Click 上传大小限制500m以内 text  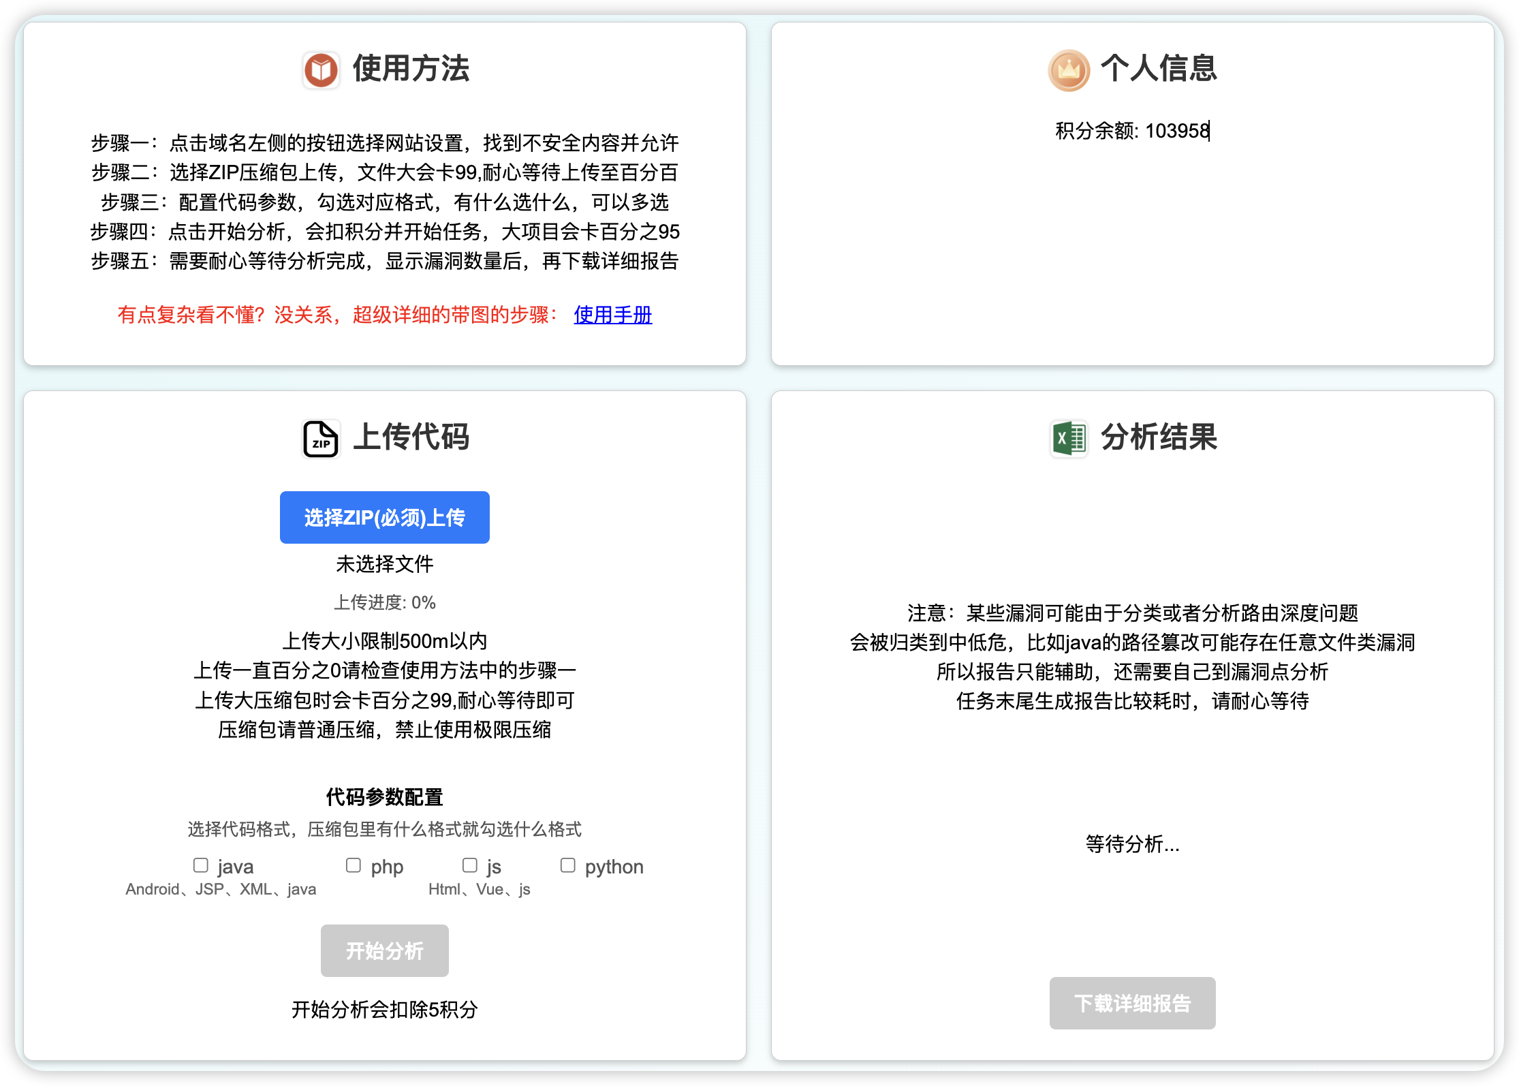click(x=384, y=641)
